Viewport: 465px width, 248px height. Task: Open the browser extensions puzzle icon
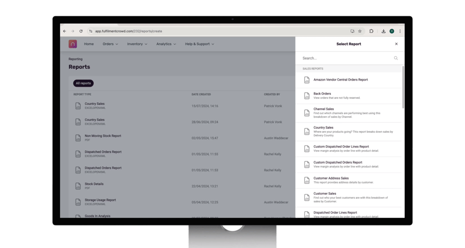coord(372,31)
